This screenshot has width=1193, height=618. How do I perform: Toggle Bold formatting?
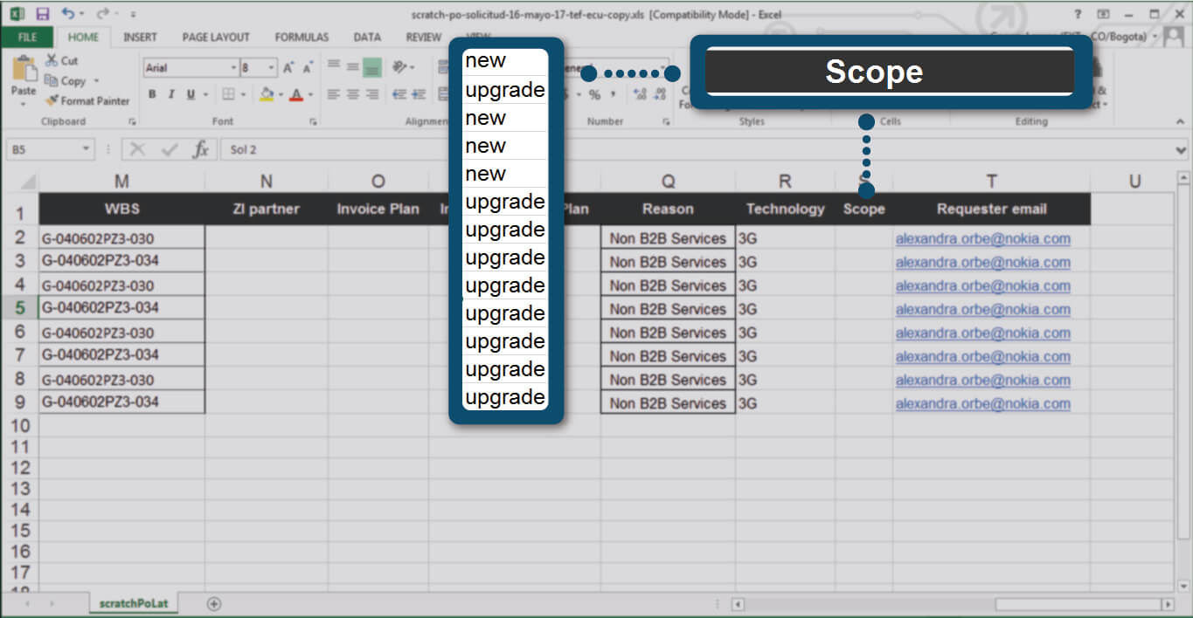click(152, 94)
